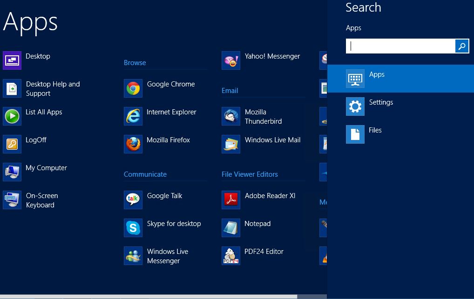Open the Notepad icon
Image resolution: width=474 pixels, height=299 pixels.
point(231,228)
